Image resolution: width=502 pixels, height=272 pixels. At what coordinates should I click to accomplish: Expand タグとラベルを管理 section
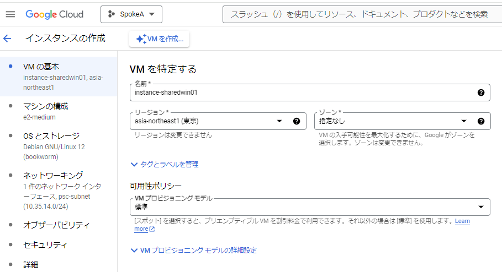tap(165, 164)
